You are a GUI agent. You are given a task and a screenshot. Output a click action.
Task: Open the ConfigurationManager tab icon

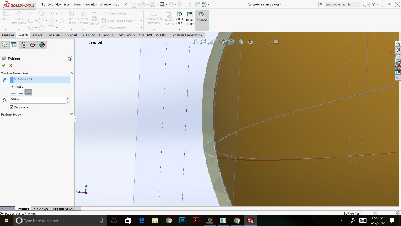pyautogui.click(x=23, y=45)
